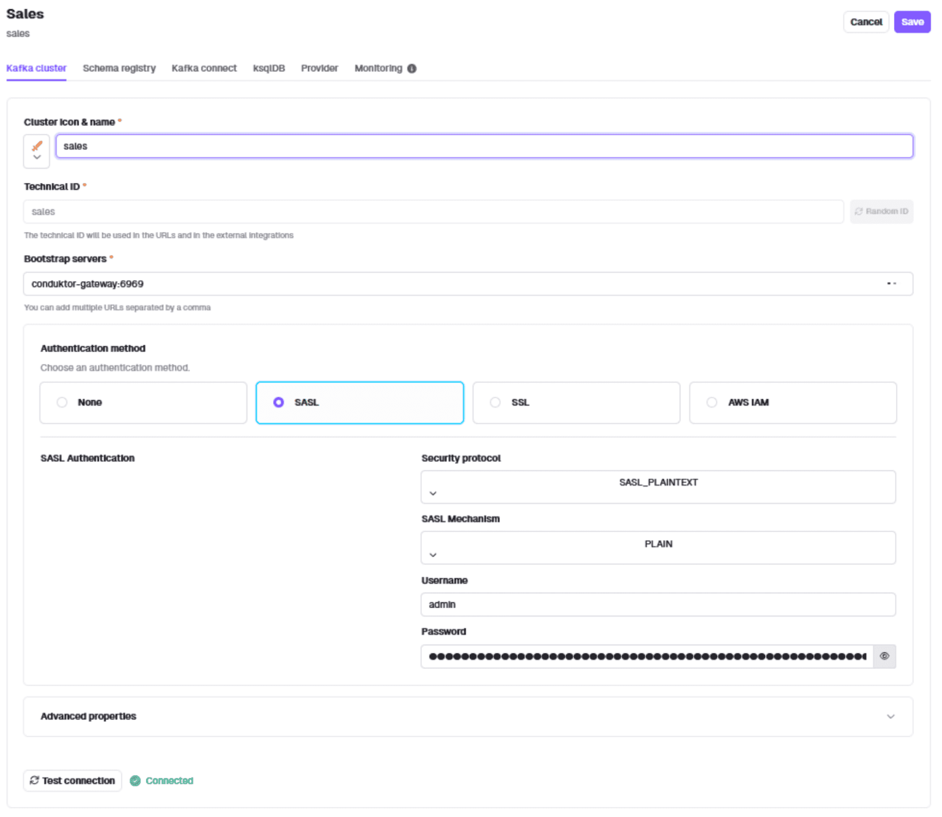Viewport: 942px width, 817px height.
Task: Open the ksqlDB tab
Action: click(x=269, y=69)
